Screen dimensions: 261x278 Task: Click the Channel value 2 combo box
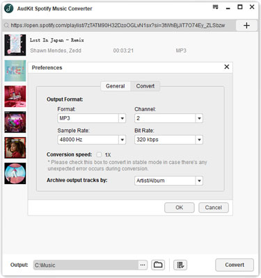click(x=168, y=118)
